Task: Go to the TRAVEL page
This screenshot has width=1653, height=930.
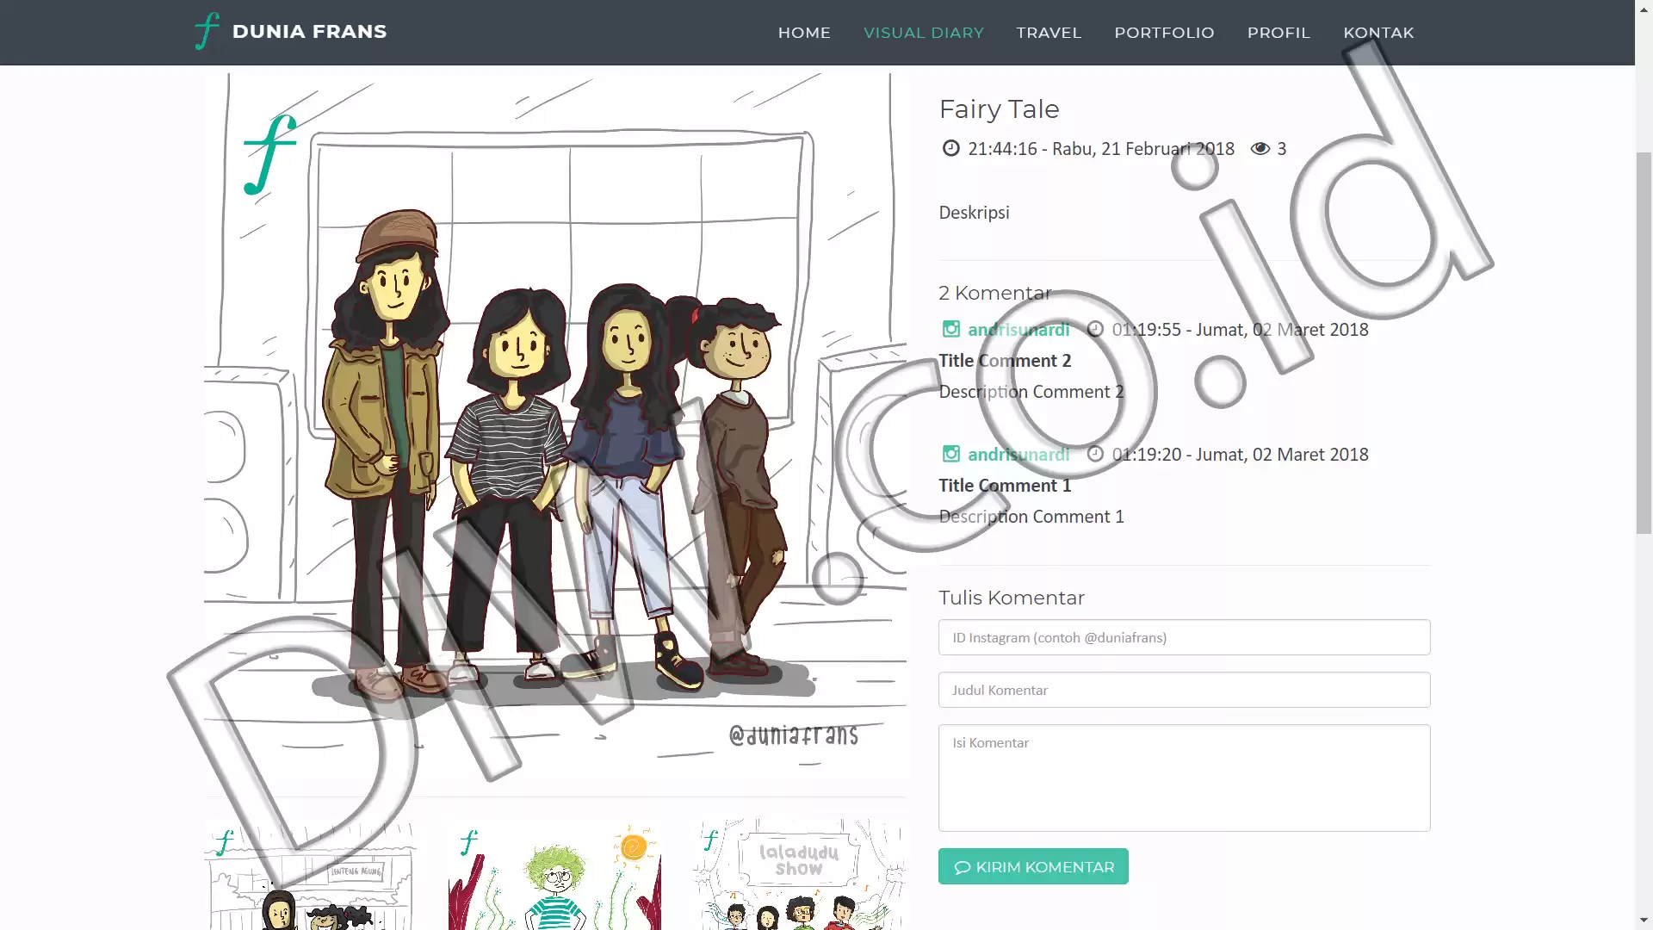Action: 1049,33
